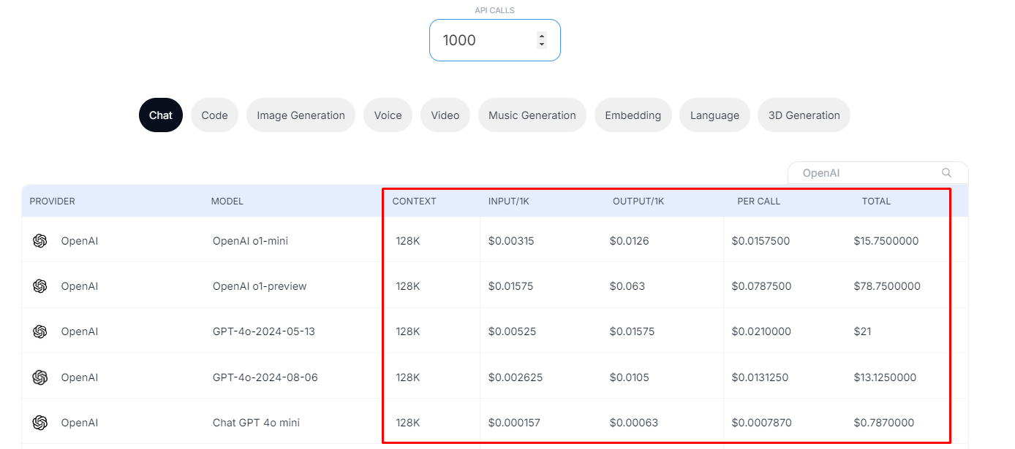
Task: Click the $78.7500000 total value
Action: click(x=887, y=286)
